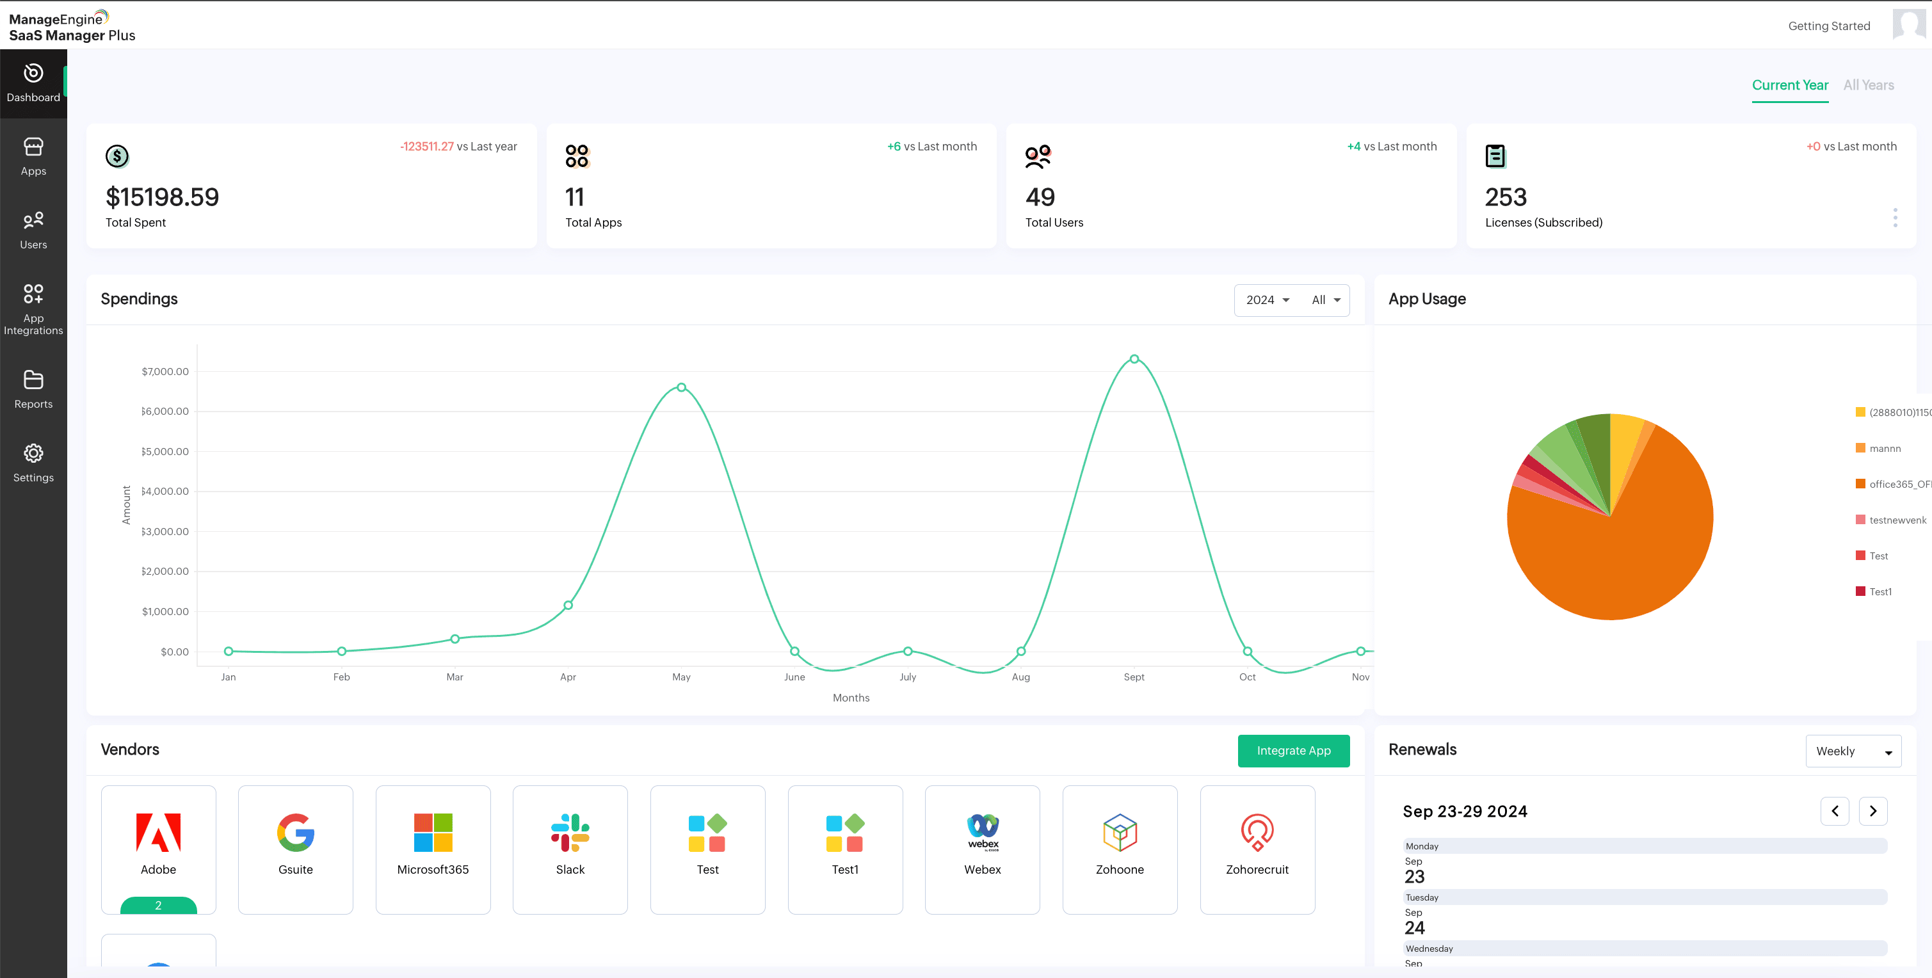The height and width of the screenshot is (978, 1932).
Task: Switch to the All Years tab
Action: [x=1868, y=86]
